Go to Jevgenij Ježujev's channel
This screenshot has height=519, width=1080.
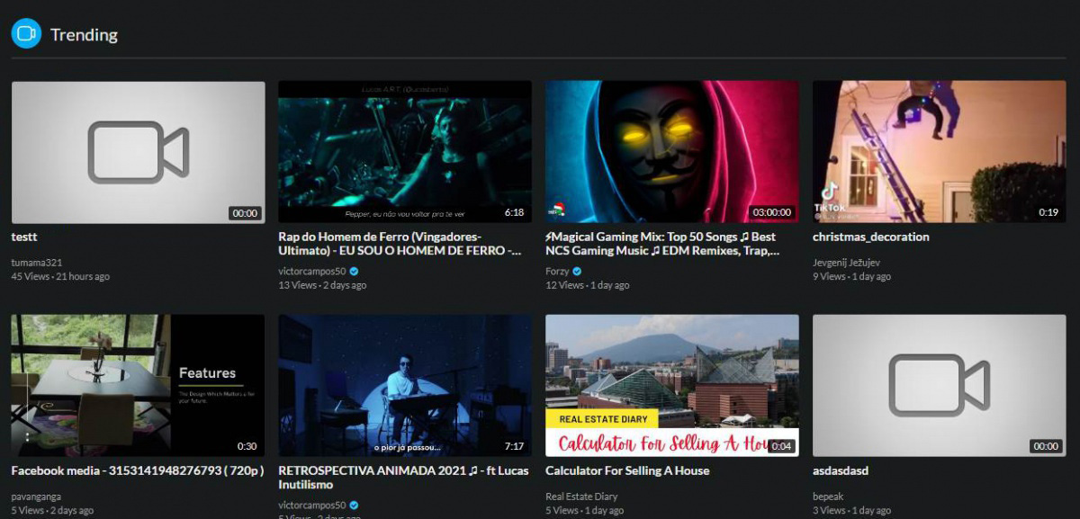click(x=846, y=263)
